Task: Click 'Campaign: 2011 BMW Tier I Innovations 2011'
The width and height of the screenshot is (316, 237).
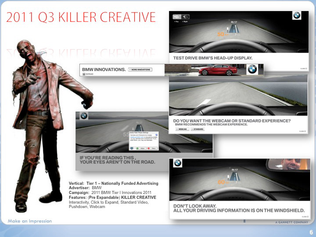Action: pos(110,193)
